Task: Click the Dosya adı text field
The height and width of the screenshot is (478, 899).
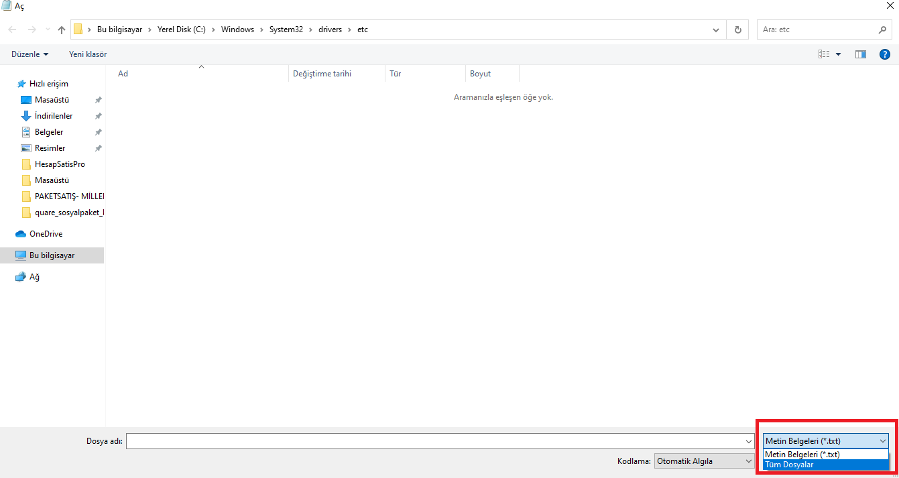Action: [x=434, y=441]
